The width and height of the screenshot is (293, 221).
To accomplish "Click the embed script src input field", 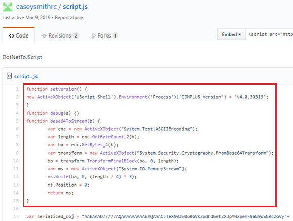I will click(x=269, y=34).
